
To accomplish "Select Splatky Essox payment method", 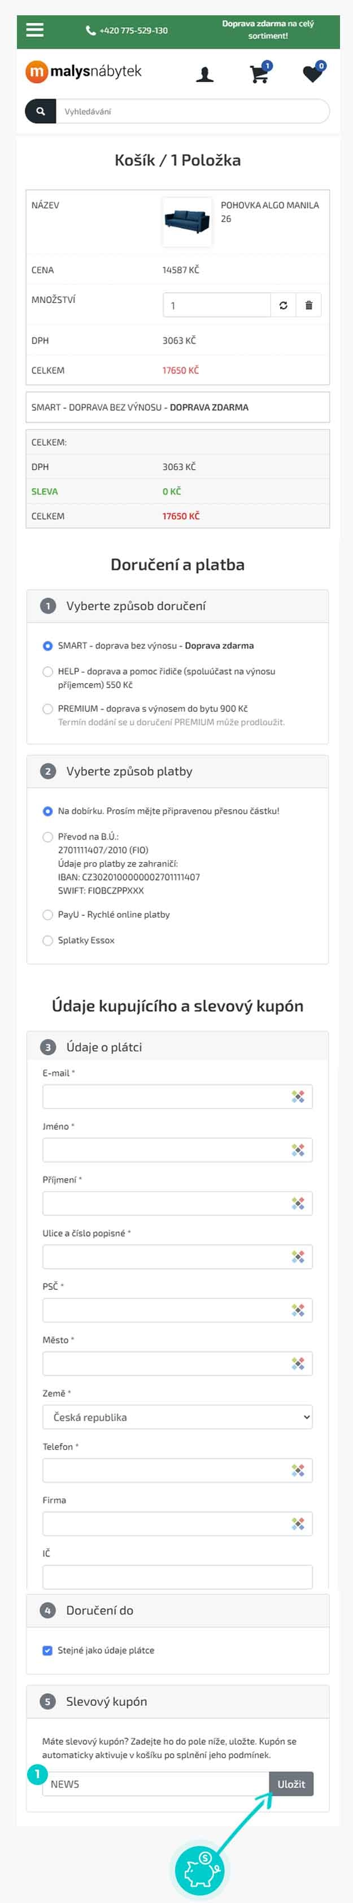I will pos(47,940).
